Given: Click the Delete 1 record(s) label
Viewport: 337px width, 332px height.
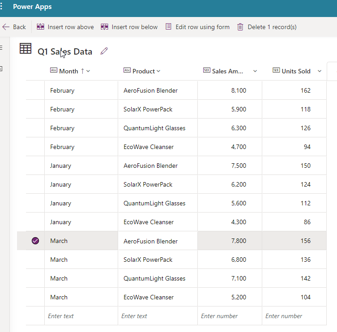Looking at the screenshot, I should 272,27.
